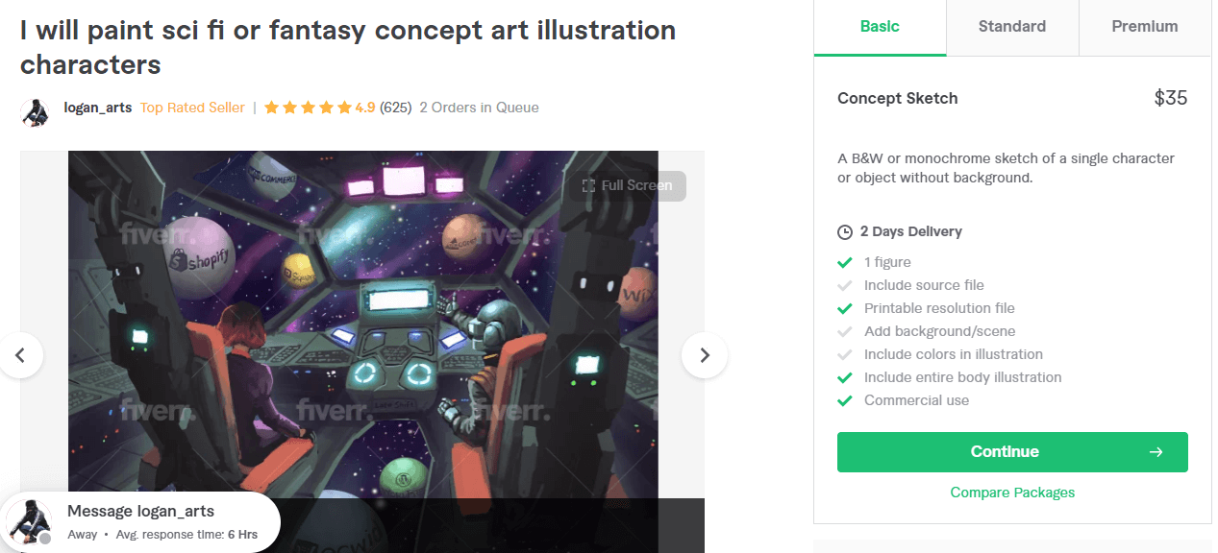The height and width of the screenshot is (553, 1218).
Task: Click the 'Include source file' checkmark
Action: tap(845, 285)
